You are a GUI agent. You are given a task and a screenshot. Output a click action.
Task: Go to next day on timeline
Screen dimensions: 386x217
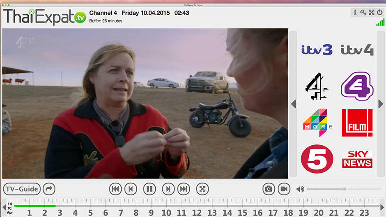point(382,207)
